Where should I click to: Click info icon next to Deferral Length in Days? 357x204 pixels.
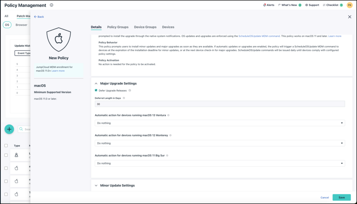pos(124,98)
